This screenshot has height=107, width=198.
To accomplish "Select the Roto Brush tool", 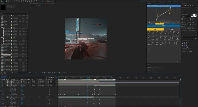I will (x=34, y=1).
